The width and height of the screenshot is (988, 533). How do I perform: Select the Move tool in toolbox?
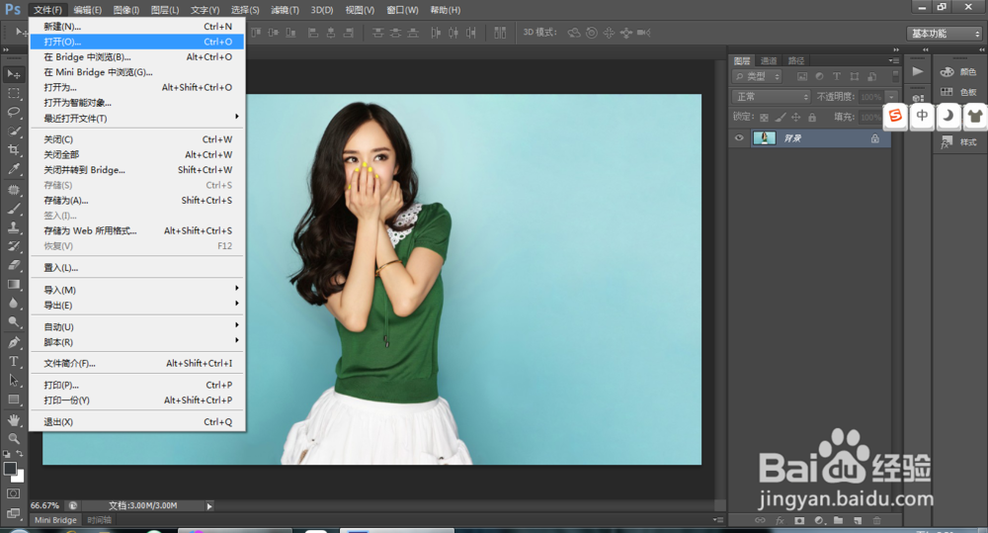coord(13,74)
